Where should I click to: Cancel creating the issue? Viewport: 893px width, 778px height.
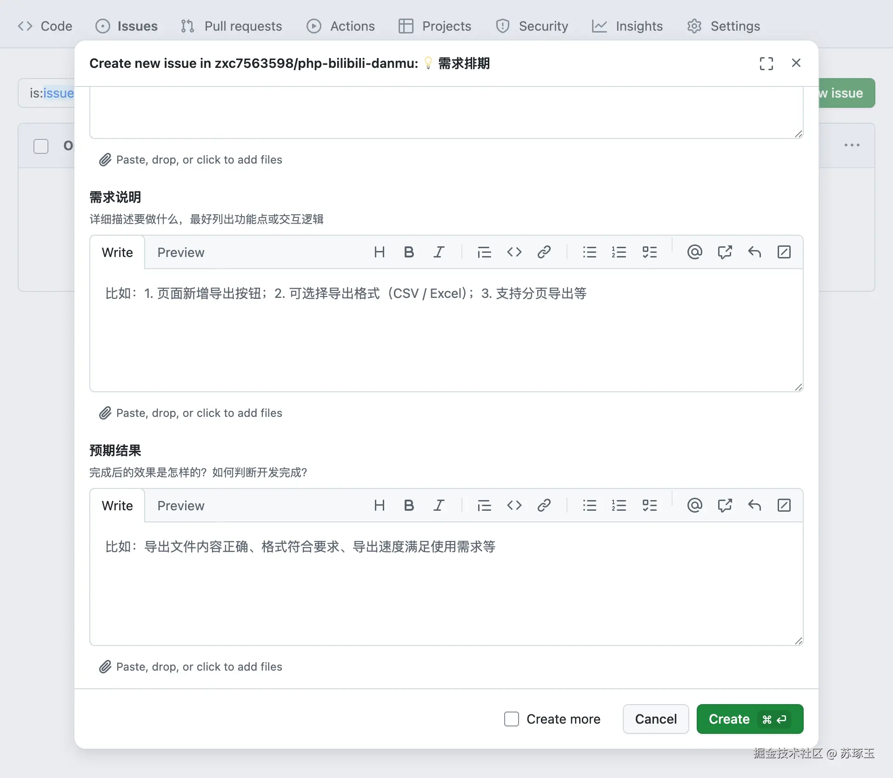click(655, 719)
